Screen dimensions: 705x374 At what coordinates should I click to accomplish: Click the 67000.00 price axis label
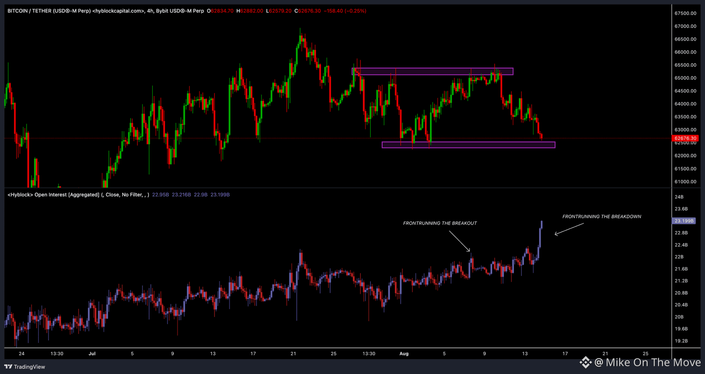[685, 26]
